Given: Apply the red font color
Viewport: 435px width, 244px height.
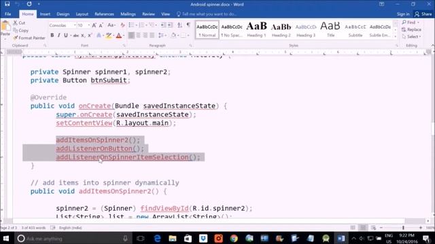Looking at the screenshot, I should [x=119, y=35].
